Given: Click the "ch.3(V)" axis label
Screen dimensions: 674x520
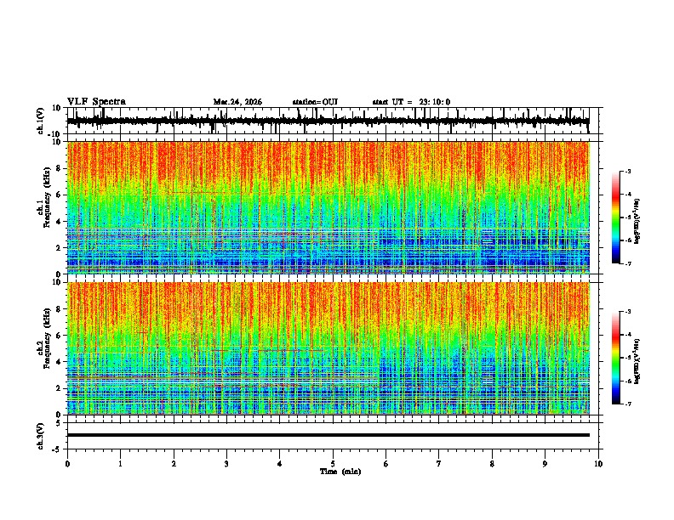Looking at the screenshot, I should point(41,436).
